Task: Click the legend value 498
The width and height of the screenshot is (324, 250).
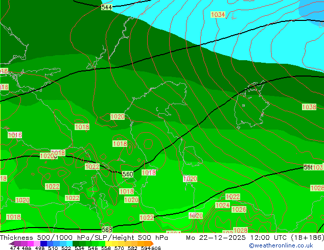Action: coord(40,248)
